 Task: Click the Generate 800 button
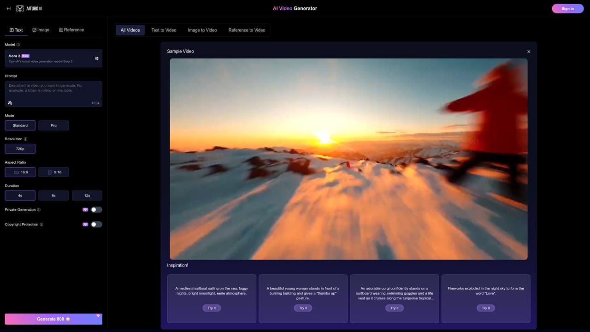[53, 319]
